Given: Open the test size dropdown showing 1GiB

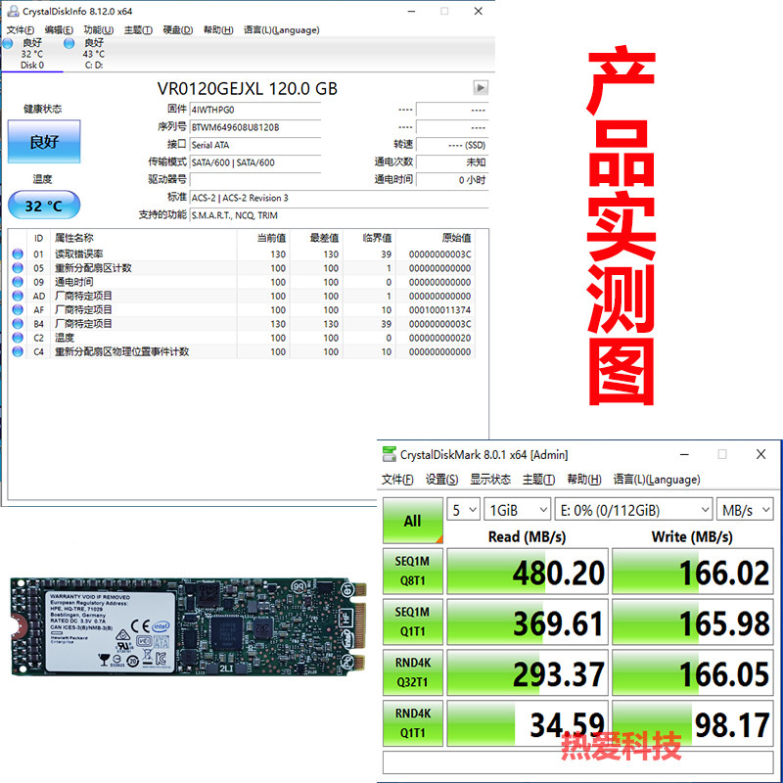Looking at the screenshot, I should tap(518, 510).
